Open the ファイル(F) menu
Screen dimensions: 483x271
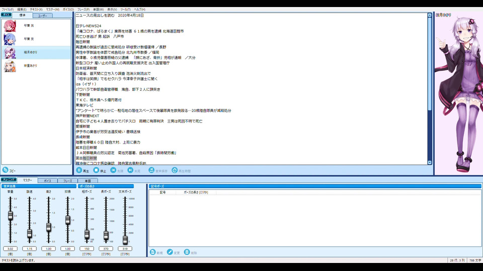pos(8,10)
